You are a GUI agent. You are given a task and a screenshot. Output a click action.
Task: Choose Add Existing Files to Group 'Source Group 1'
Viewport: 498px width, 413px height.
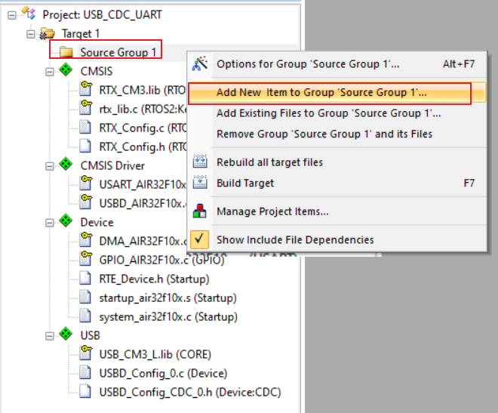337,113
